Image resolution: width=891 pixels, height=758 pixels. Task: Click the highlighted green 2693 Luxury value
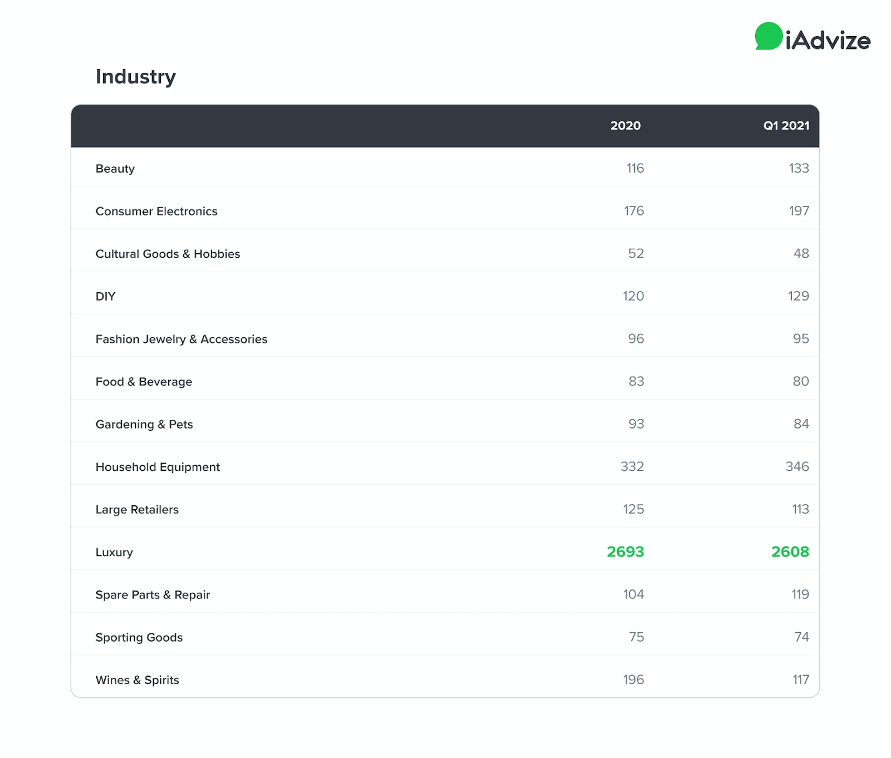[x=625, y=552]
